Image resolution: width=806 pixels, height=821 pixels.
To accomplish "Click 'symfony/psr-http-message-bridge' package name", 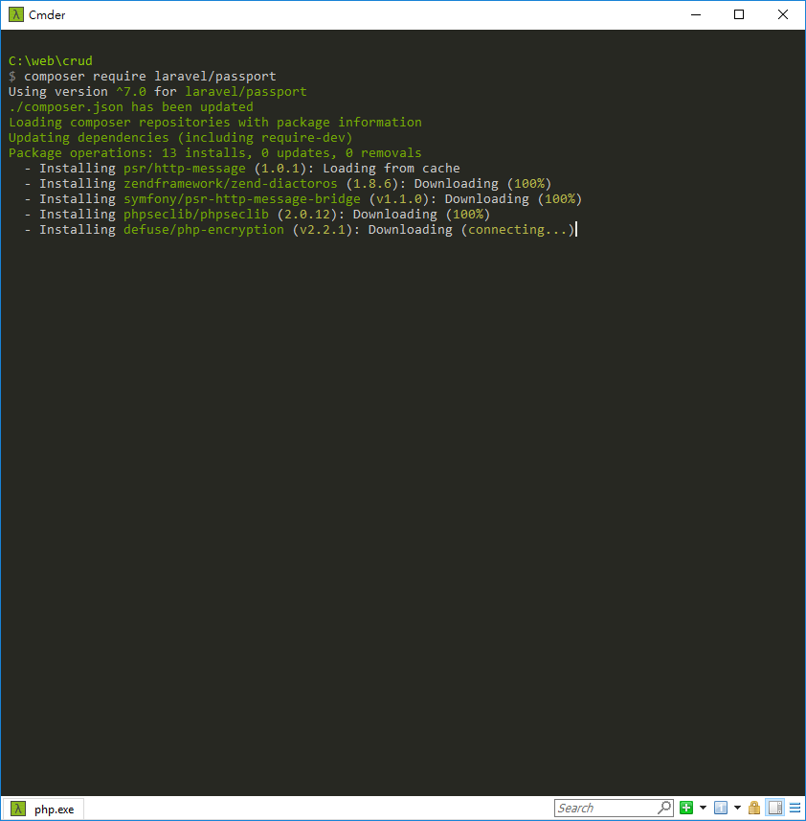I will tap(241, 199).
